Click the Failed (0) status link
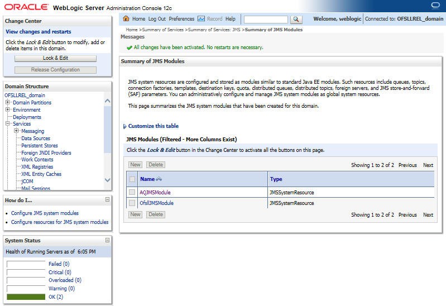Image resolution: width=446 pixels, height=306 pixels. click(x=59, y=264)
